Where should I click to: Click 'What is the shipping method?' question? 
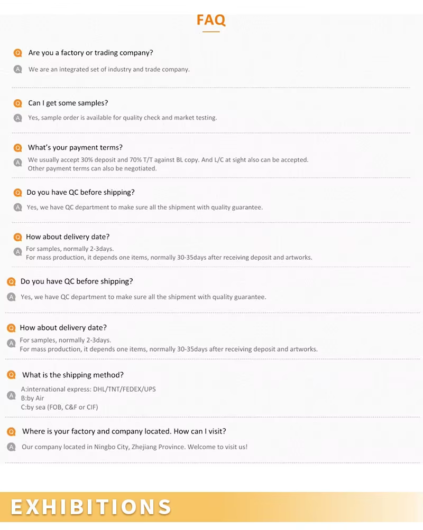(x=73, y=375)
